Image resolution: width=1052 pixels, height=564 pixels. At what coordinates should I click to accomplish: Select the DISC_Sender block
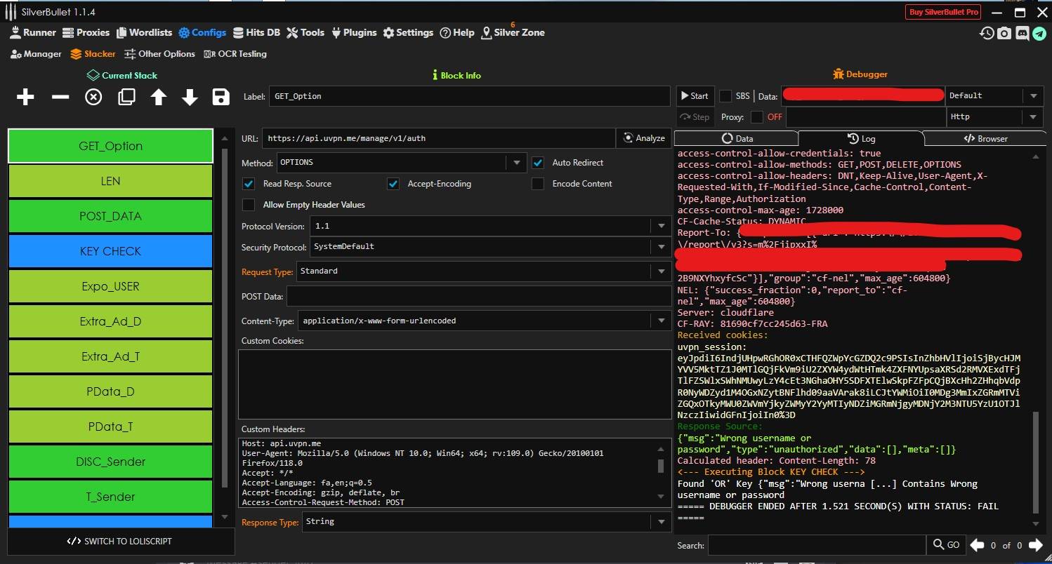pyautogui.click(x=110, y=462)
